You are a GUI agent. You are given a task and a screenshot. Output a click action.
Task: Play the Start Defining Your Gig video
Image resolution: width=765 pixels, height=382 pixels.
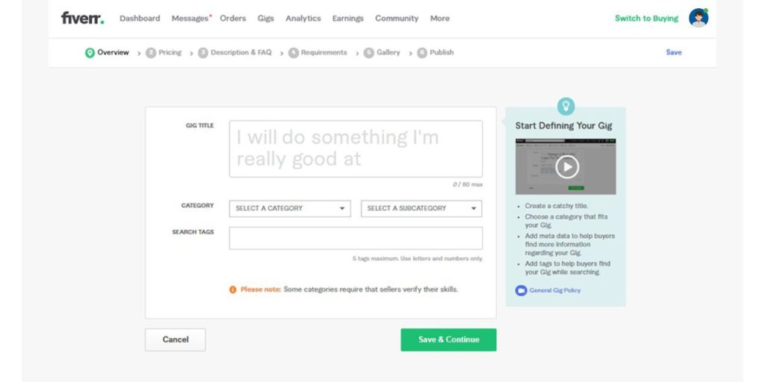(566, 167)
